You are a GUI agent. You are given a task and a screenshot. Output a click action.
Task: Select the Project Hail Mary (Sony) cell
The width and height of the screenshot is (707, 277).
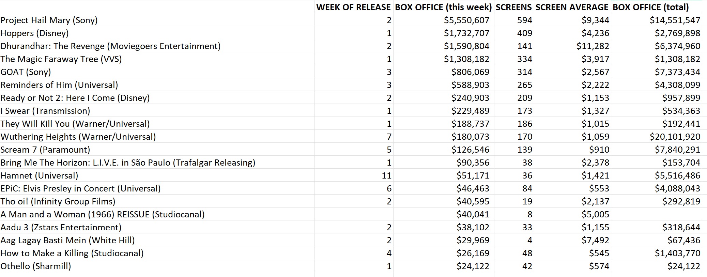(x=49, y=20)
